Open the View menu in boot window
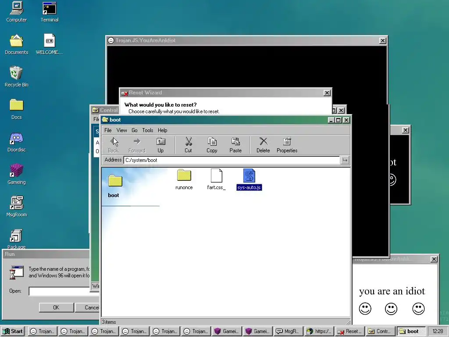Image resolution: width=449 pixels, height=337 pixels. click(121, 130)
